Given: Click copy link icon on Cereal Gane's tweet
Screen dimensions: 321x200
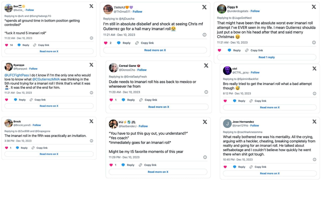Looking at the screenshot, I should [141, 100].
